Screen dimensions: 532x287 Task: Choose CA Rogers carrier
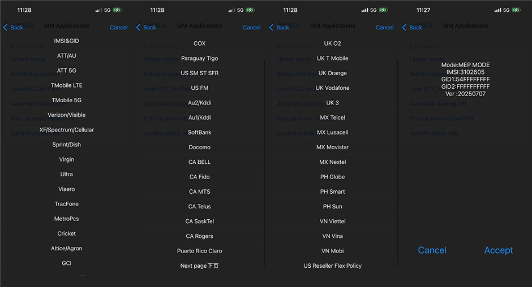click(x=199, y=236)
